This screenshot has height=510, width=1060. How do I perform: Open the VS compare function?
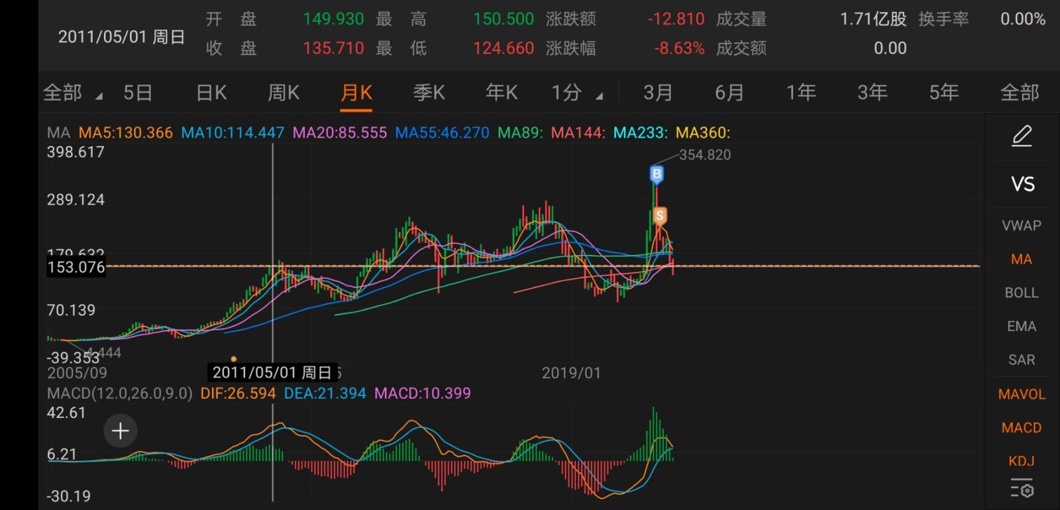[x=1022, y=184]
